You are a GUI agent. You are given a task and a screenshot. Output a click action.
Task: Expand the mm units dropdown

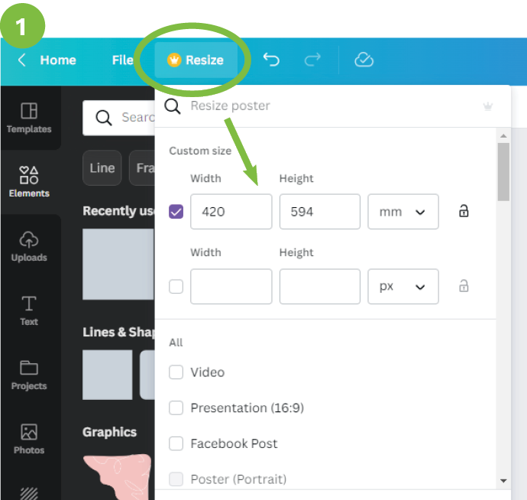(403, 212)
